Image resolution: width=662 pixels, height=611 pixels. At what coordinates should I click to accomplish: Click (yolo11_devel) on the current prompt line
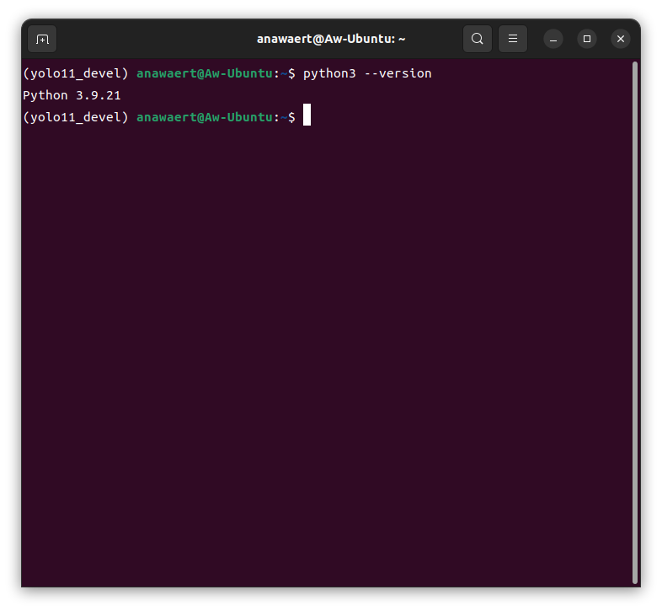coord(76,118)
